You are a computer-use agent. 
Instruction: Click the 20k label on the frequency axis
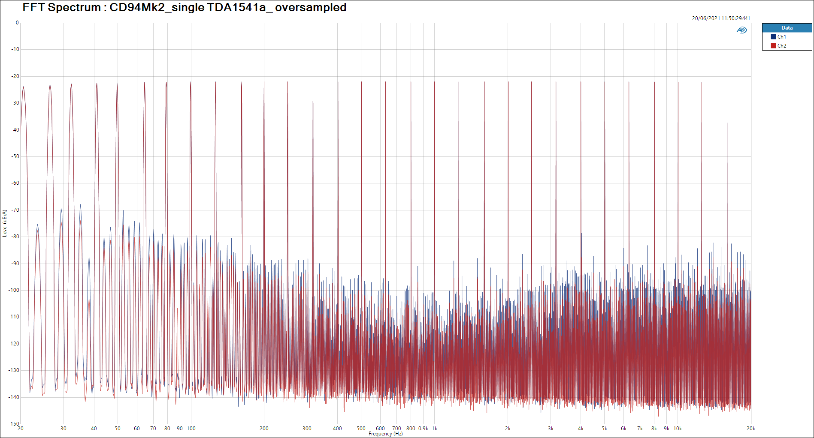coord(750,429)
